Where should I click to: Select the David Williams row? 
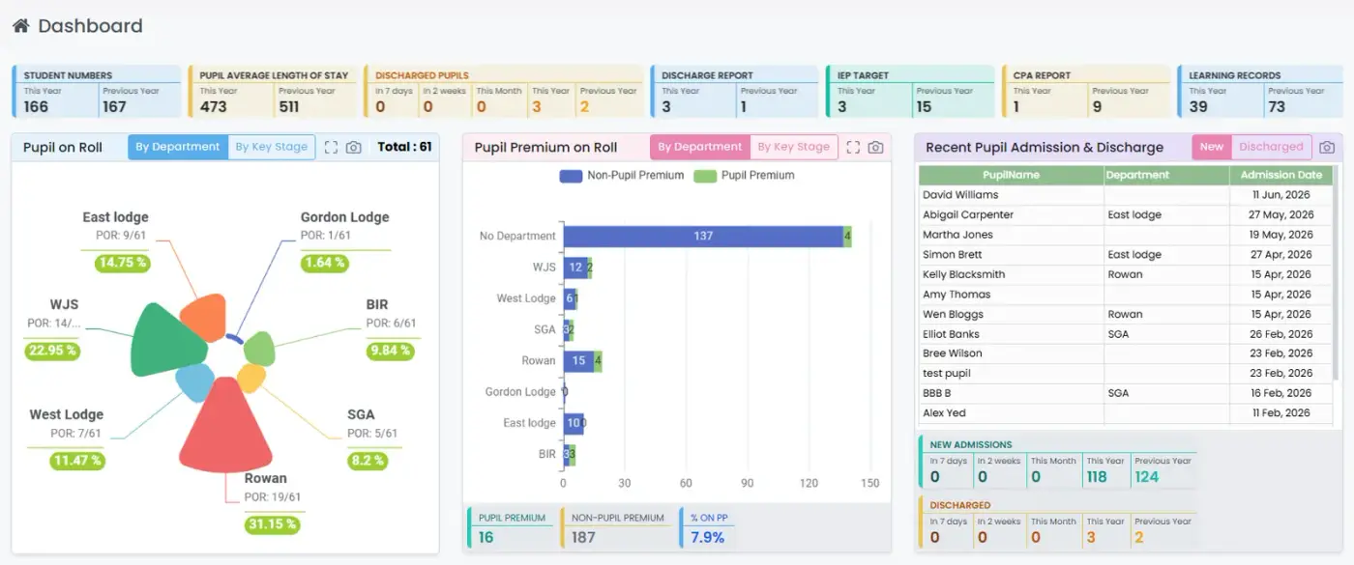(x=1125, y=195)
